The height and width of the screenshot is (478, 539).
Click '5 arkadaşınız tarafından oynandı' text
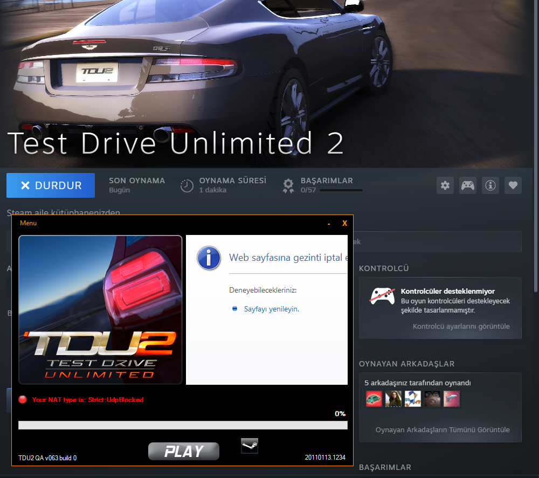417,383
